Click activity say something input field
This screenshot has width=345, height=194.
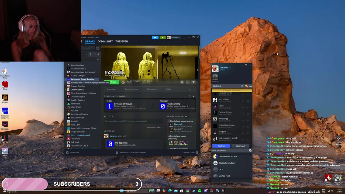[x=133, y=121]
